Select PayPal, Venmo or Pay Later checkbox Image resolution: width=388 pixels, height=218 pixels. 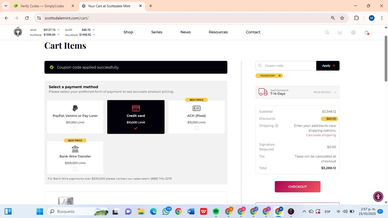(75, 128)
